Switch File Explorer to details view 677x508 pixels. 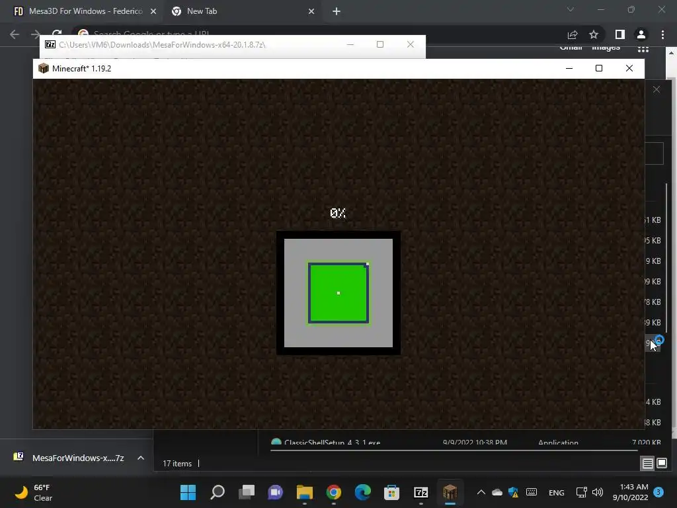[x=648, y=464]
